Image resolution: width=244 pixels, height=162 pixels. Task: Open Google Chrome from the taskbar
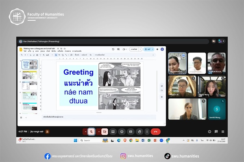click(131, 140)
